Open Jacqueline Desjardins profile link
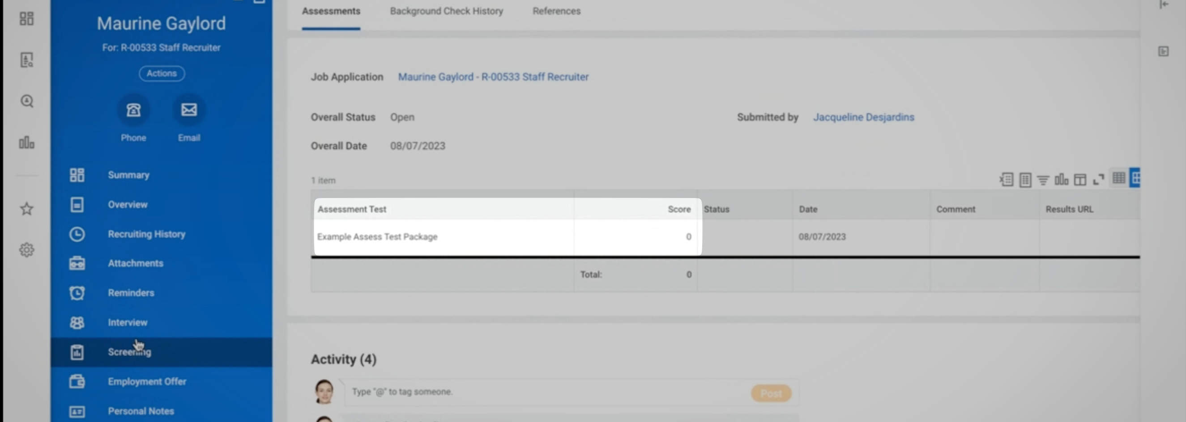1186x422 pixels. point(863,117)
